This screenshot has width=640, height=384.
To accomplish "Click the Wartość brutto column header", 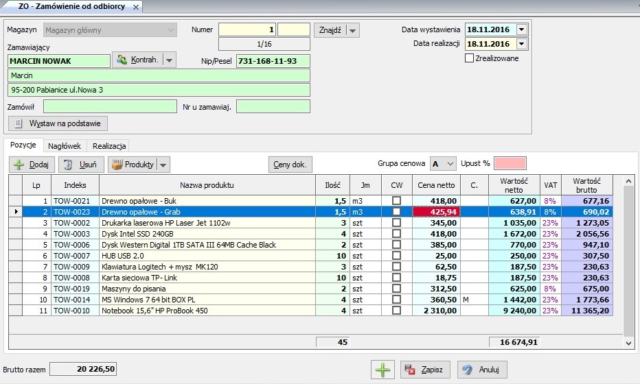I will pos(587,185).
